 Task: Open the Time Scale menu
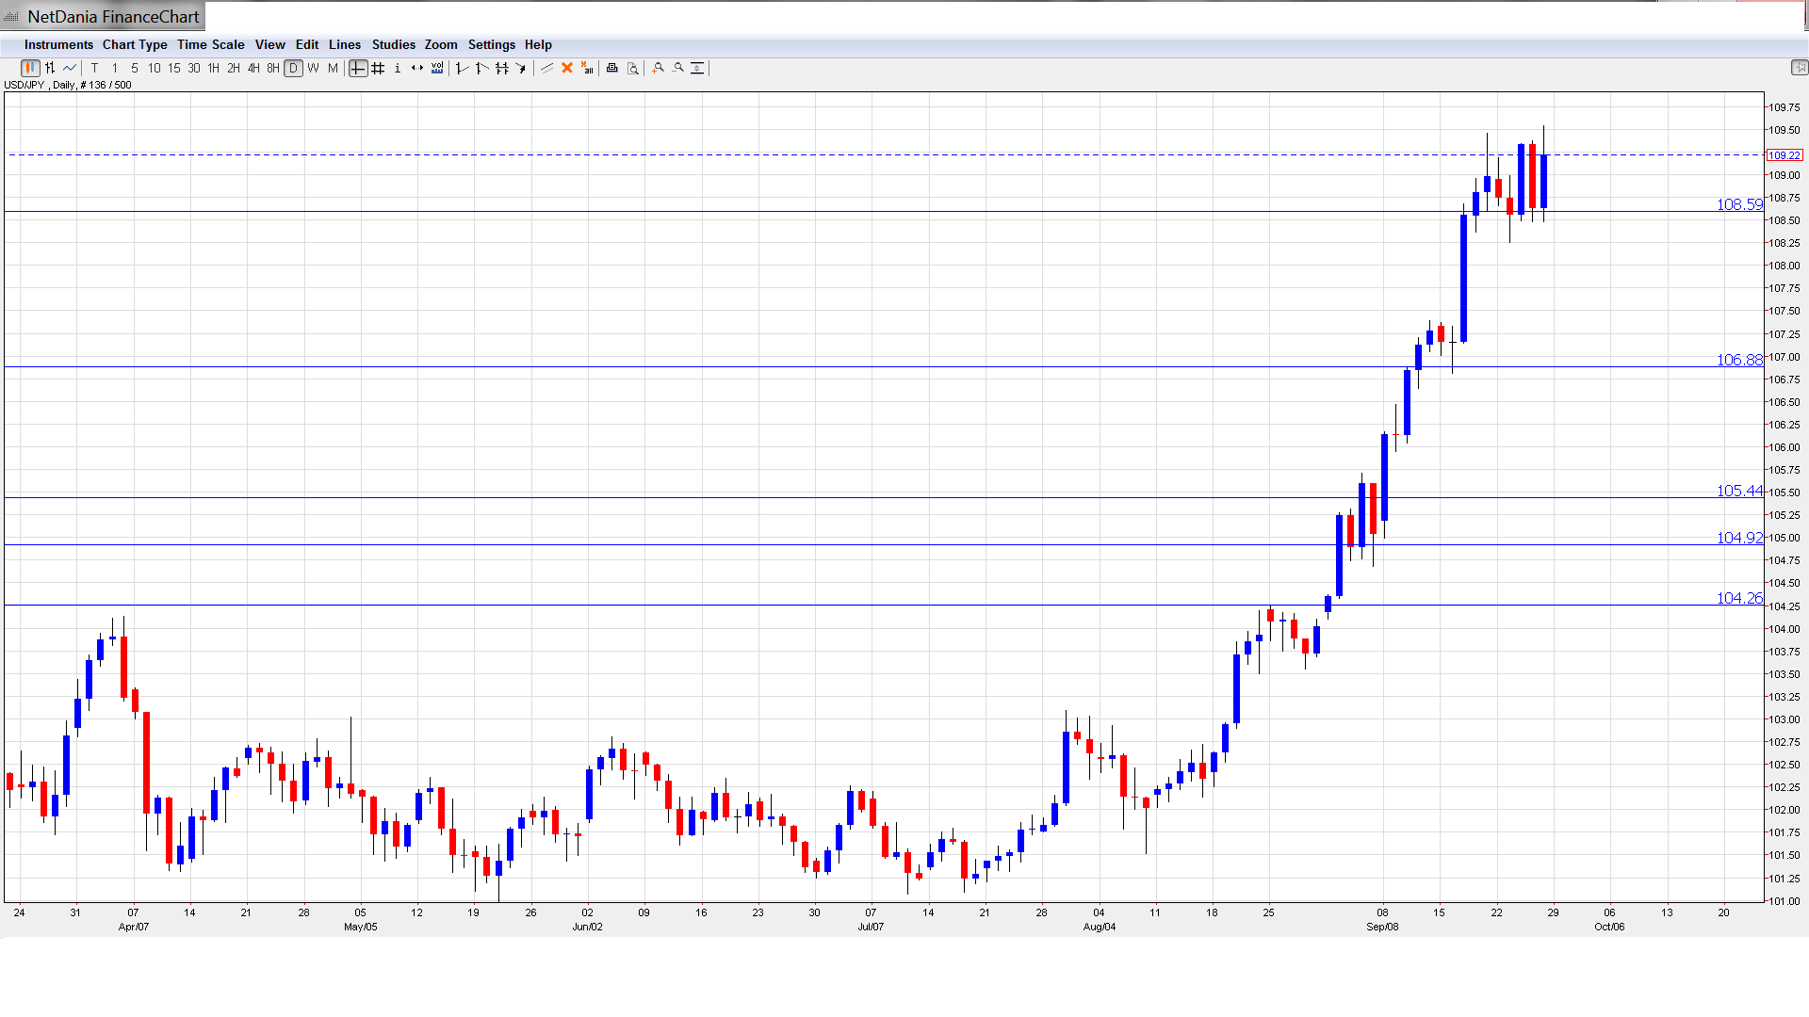[x=210, y=44]
